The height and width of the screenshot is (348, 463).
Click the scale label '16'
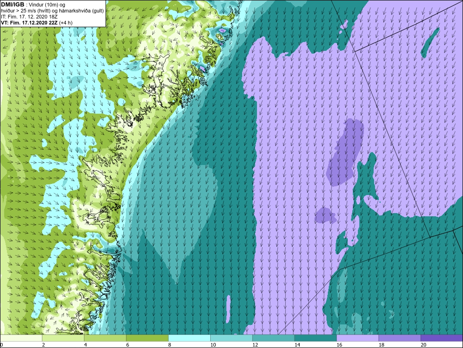pos(339,345)
